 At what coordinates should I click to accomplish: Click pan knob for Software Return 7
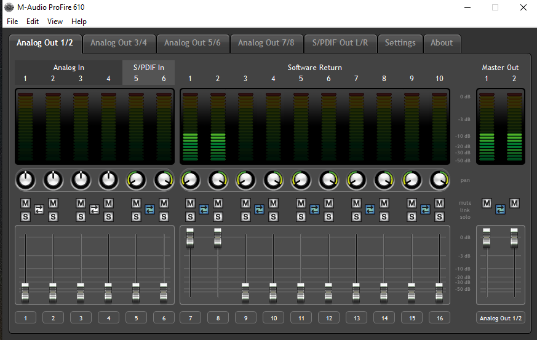click(x=357, y=180)
